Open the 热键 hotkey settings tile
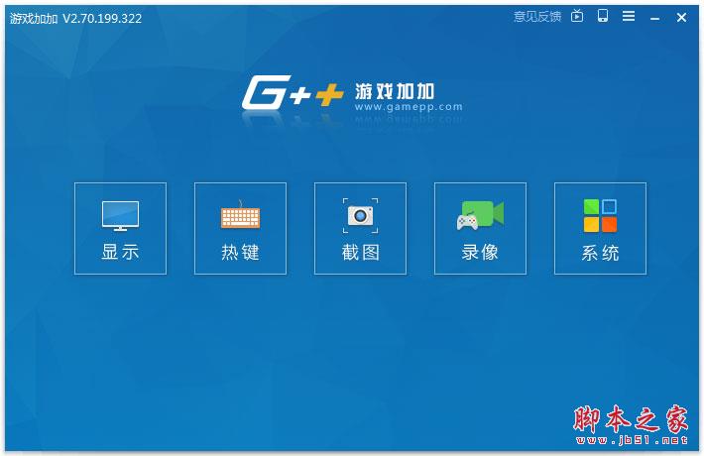The height and width of the screenshot is (456, 704). pyautogui.click(x=240, y=228)
